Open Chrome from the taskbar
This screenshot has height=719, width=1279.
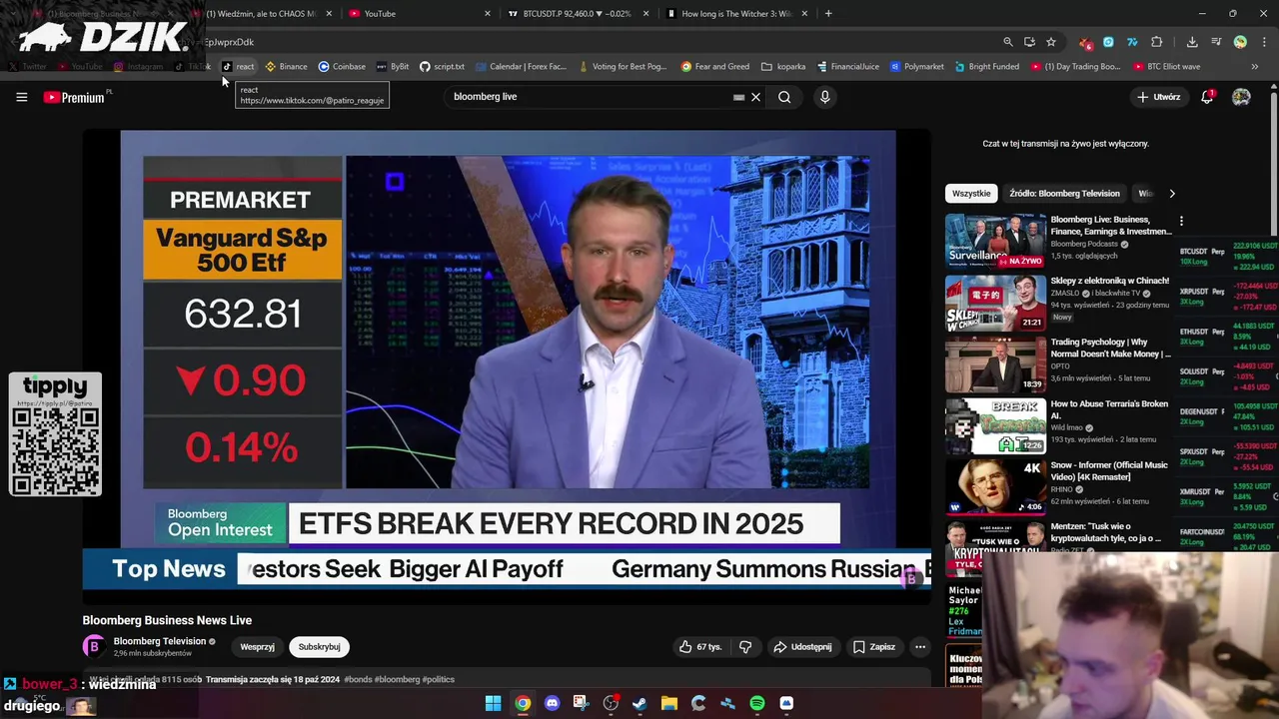pyautogui.click(x=523, y=703)
